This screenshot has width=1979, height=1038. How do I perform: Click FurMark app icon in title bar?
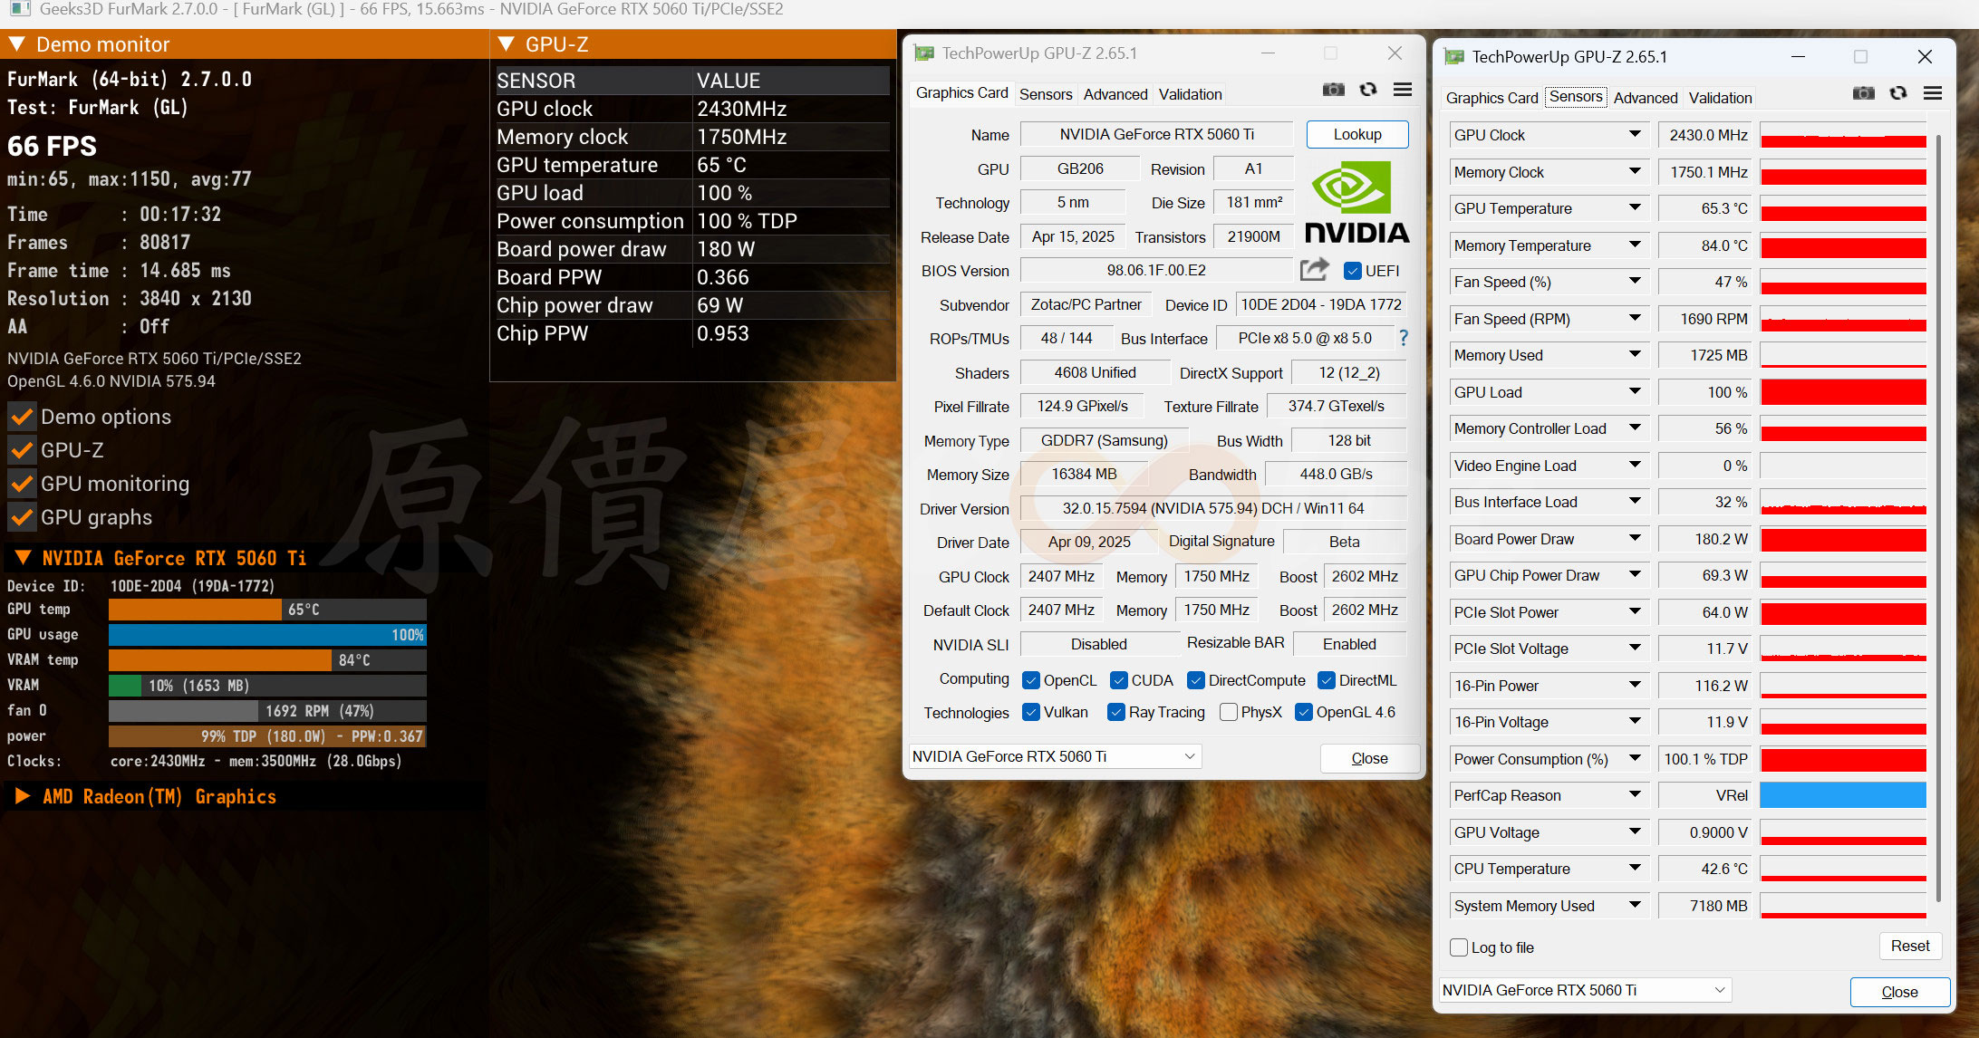pyautogui.click(x=20, y=10)
